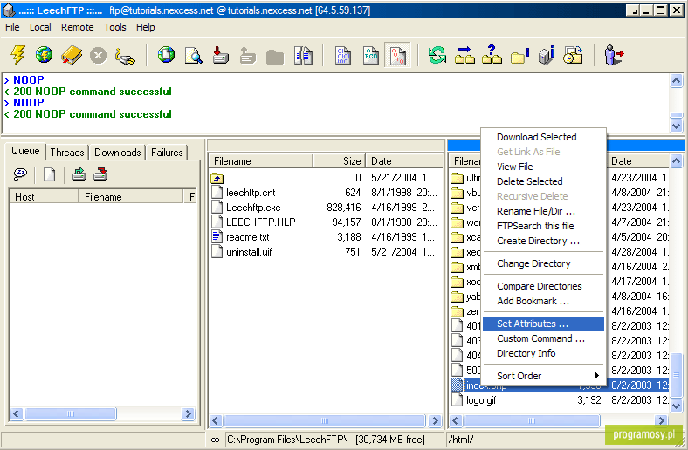Click the green arrow tray icon in Queue panel
Viewport: 688px width, 450px height.
(x=79, y=174)
